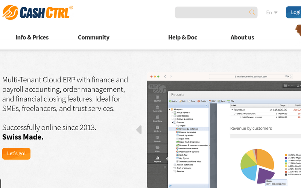This screenshot has width=301, height=188.
Task: Open the Info & Prices menu
Action: tap(32, 37)
